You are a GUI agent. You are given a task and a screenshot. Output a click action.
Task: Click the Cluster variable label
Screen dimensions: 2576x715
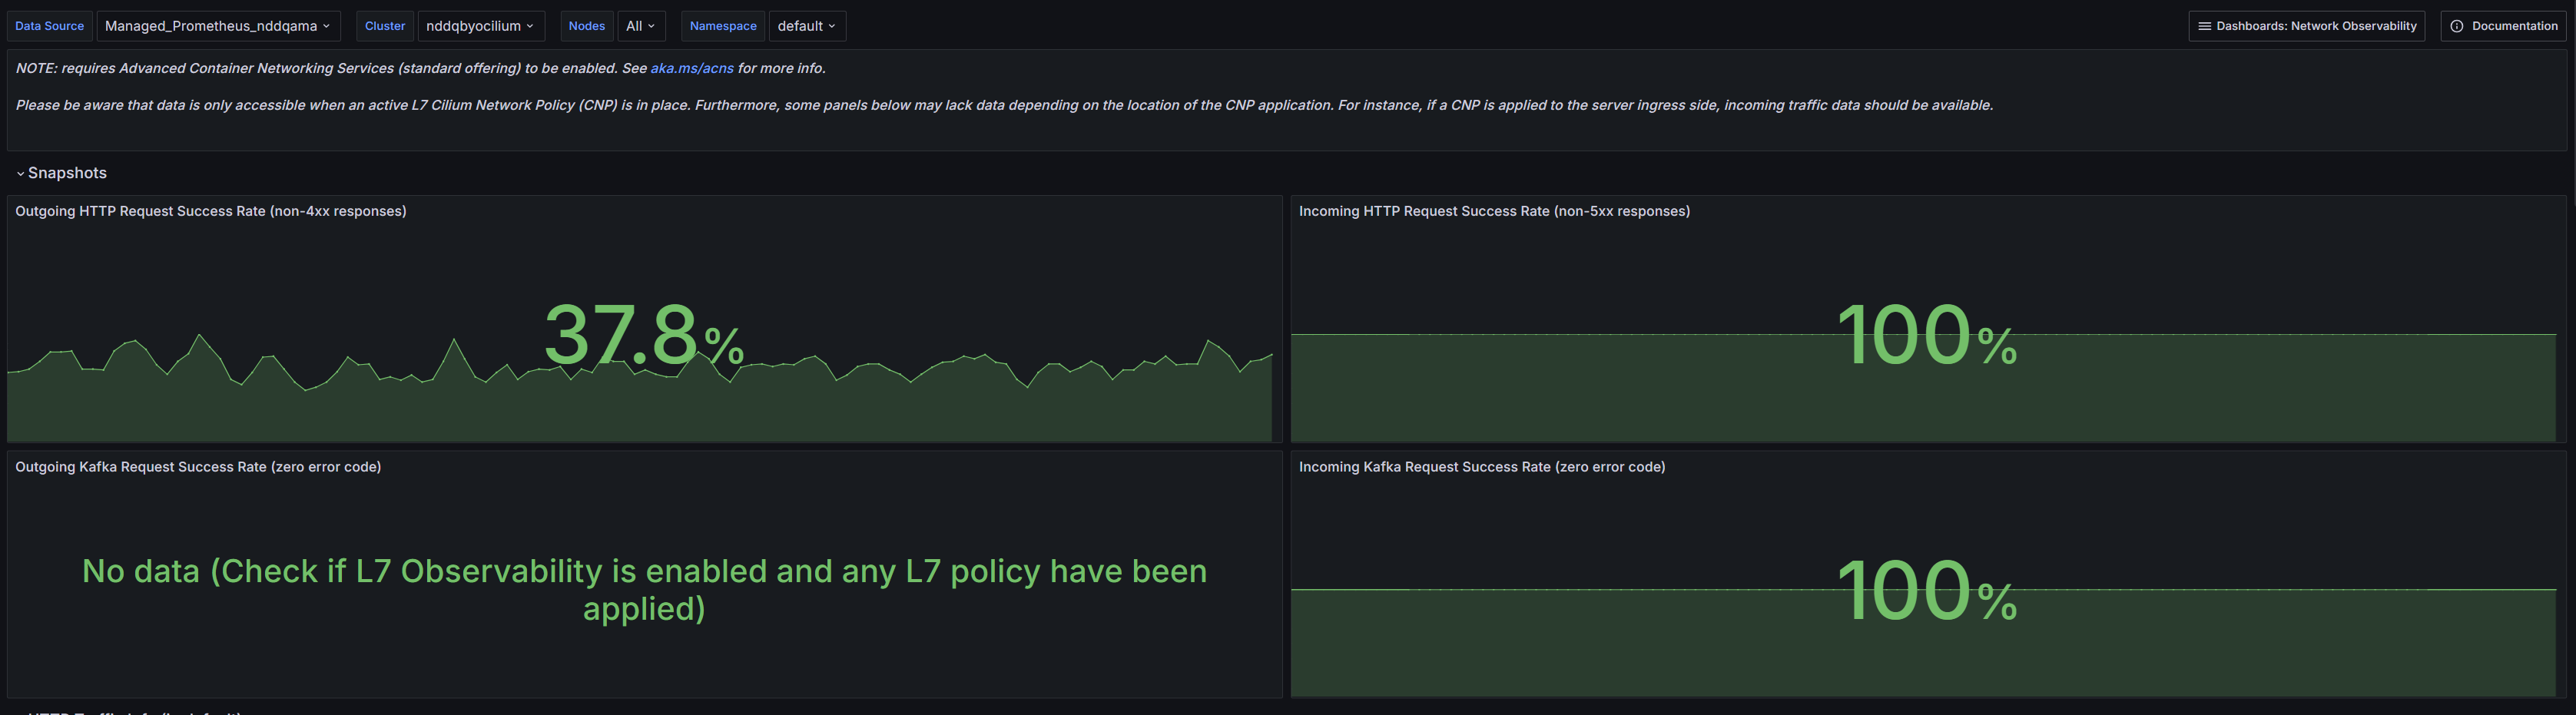pyautogui.click(x=385, y=26)
